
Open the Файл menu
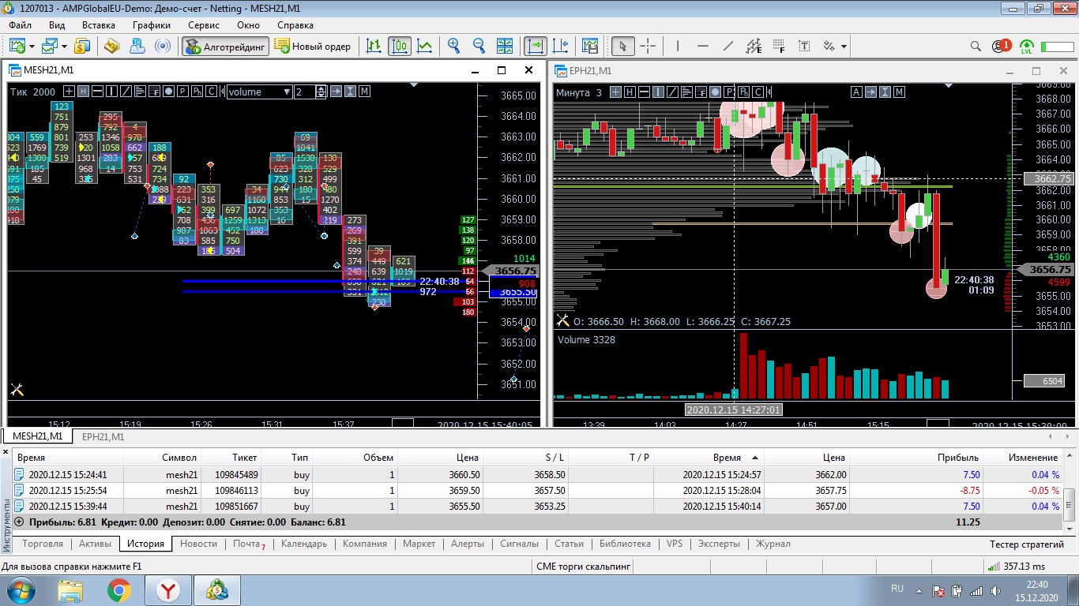pyautogui.click(x=21, y=25)
